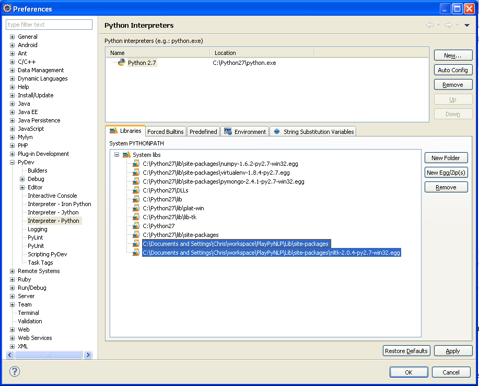
Task: Click the New Folder button
Action: click(446, 158)
